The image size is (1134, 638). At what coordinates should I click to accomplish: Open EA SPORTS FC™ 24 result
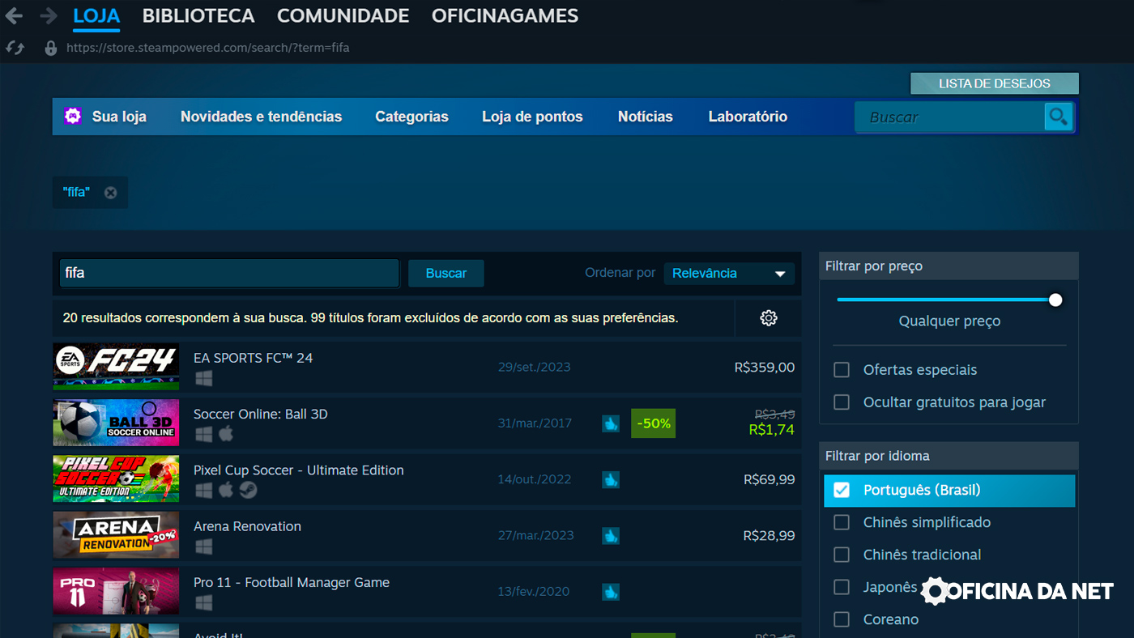427,367
